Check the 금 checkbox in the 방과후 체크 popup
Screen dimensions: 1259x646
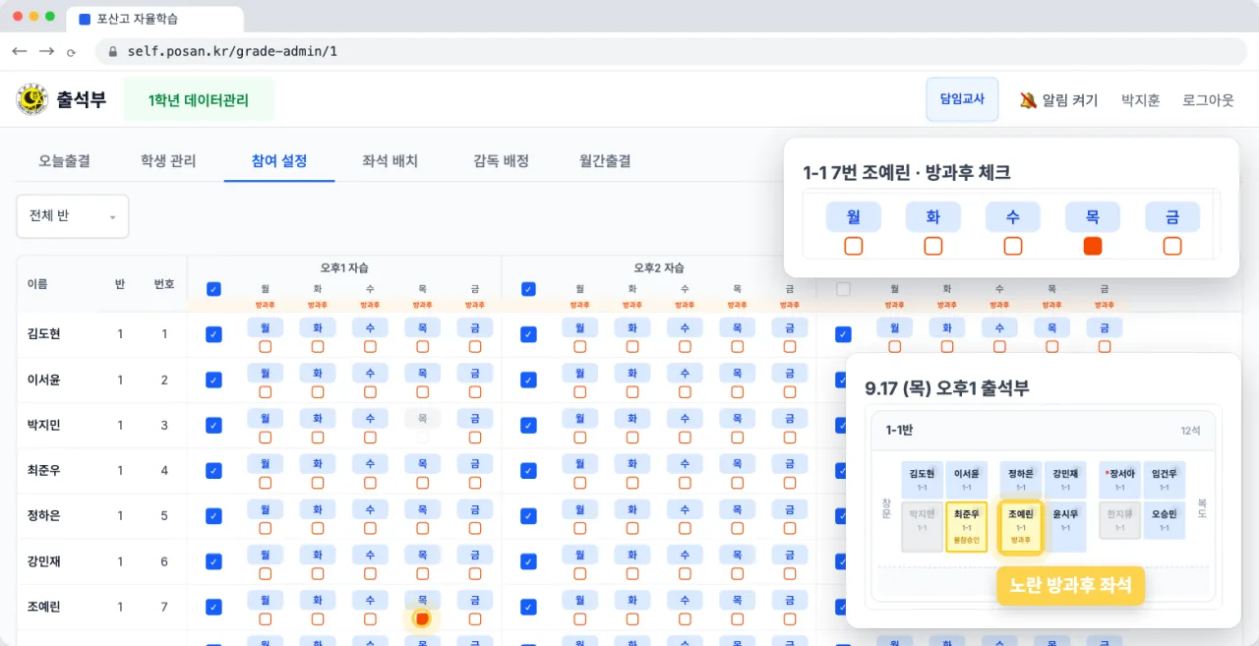[x=1172, y=246]
